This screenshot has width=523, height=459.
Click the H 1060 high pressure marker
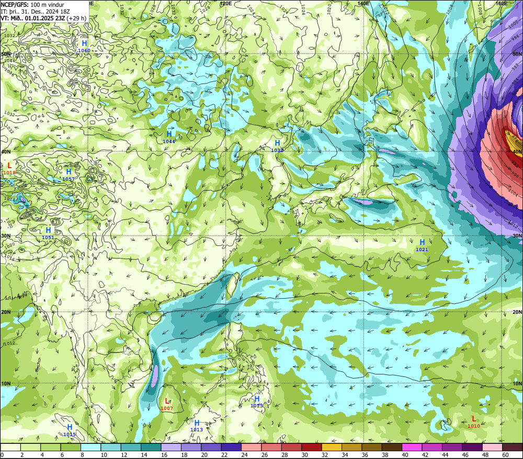(84, 46)
